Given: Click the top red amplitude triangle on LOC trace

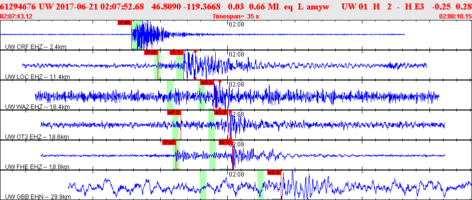Looking at the screenshot, I should pos(195,52).
